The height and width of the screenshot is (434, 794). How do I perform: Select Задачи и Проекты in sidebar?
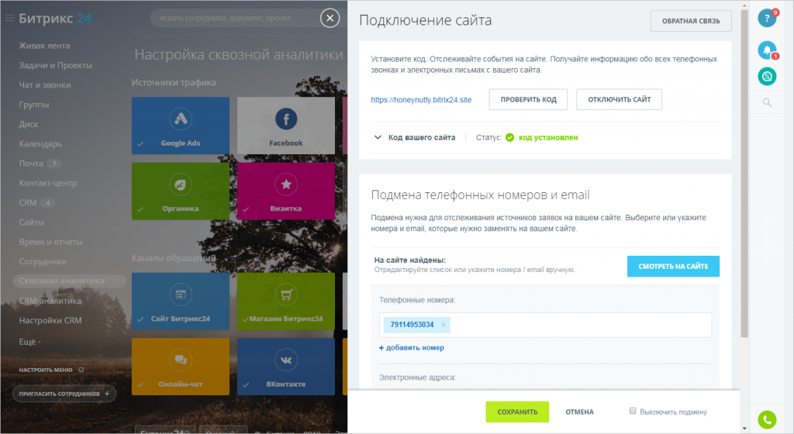[x=55, y=65]
